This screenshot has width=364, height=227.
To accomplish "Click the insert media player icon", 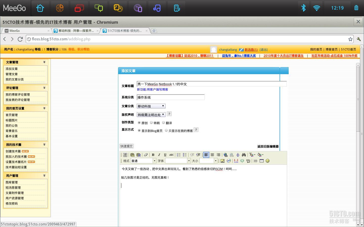I will pyautogui.click(x=229, y=161).
